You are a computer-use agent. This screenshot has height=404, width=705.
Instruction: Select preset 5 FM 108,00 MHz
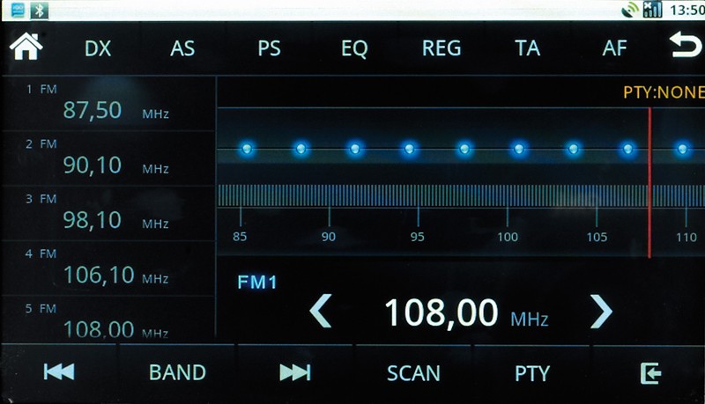pyautogui.click(x=108, y=319)
